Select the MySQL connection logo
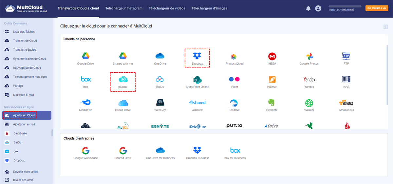 pyautogui.click(x=123, y=126)
